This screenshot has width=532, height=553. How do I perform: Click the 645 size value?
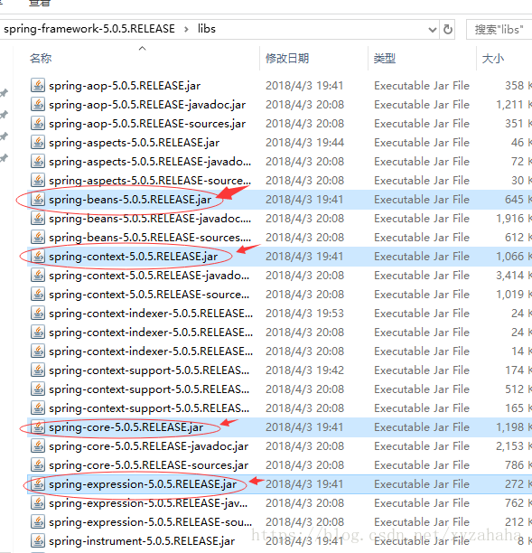coord(514,200)
